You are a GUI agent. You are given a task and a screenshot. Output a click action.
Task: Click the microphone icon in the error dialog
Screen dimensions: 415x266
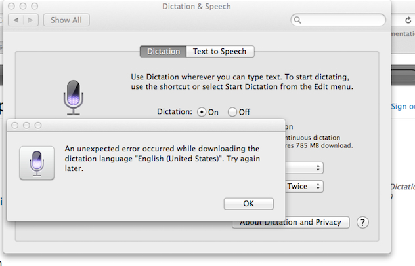pos(37,163)
